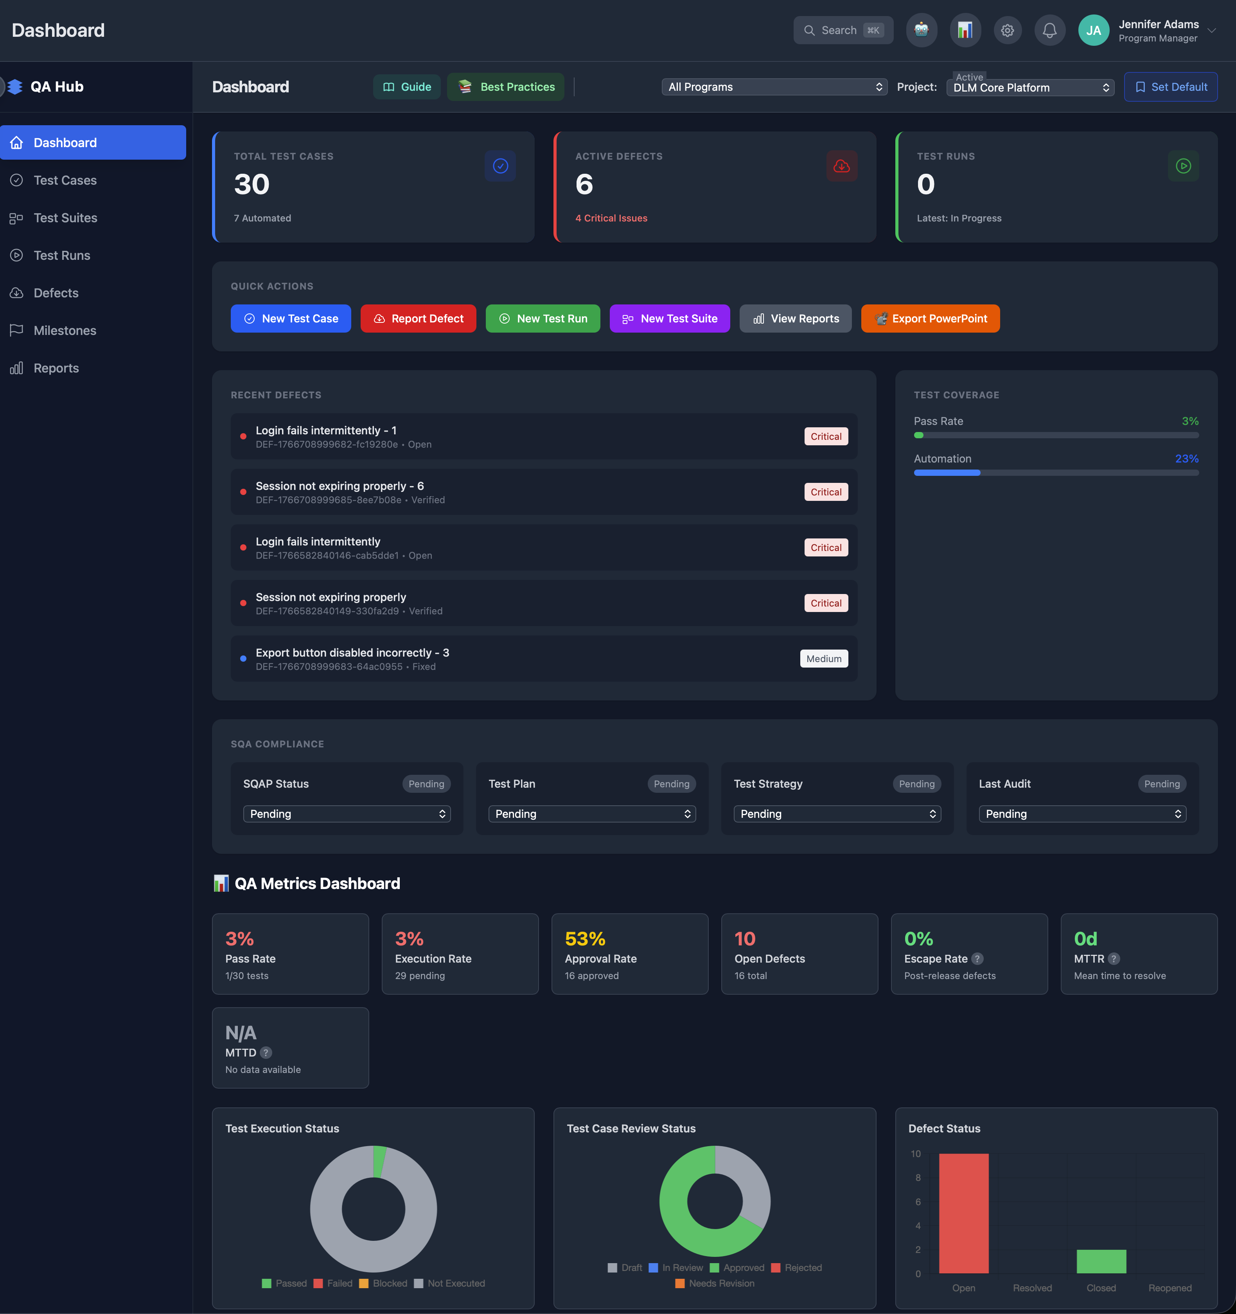Click the settings gear icon
The image size is (1236, 1314).
tap(1008, 30)
